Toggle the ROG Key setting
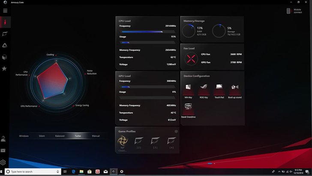The height and width of the screenshot is (176, 312). (x=204, y=91)
